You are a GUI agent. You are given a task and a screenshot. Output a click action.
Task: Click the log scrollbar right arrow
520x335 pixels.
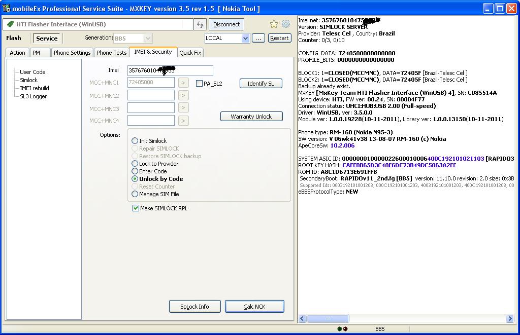(510, 318)
